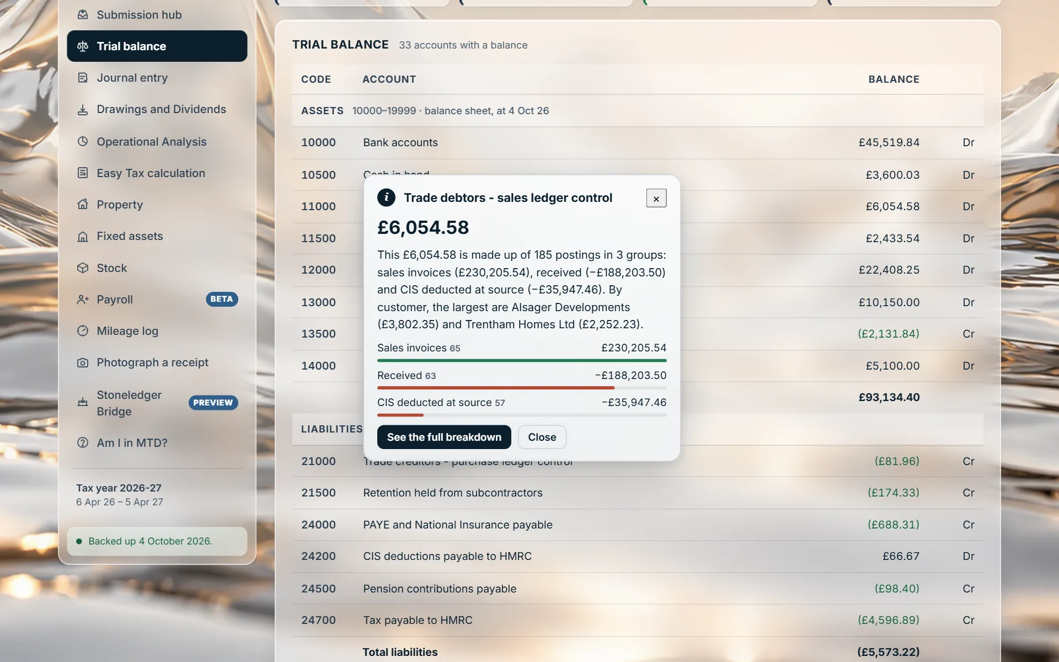The image size is (1059, 662).
Task: Click the Mileage log gauge icon
Action: (83, 331)
